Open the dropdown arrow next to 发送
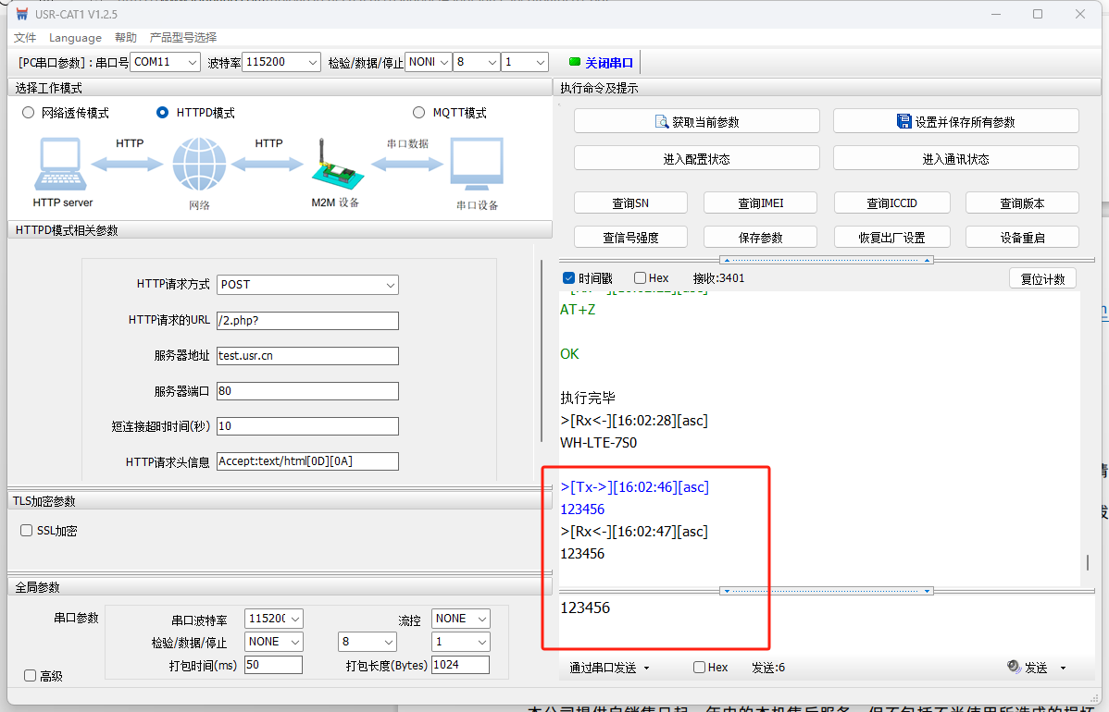 pyautogui.click(x=1063, y=669)
